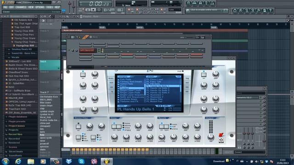Expand the Plugin database folder
The width and height of the screenshot is (294, 165).
click(x=17, y=117)
